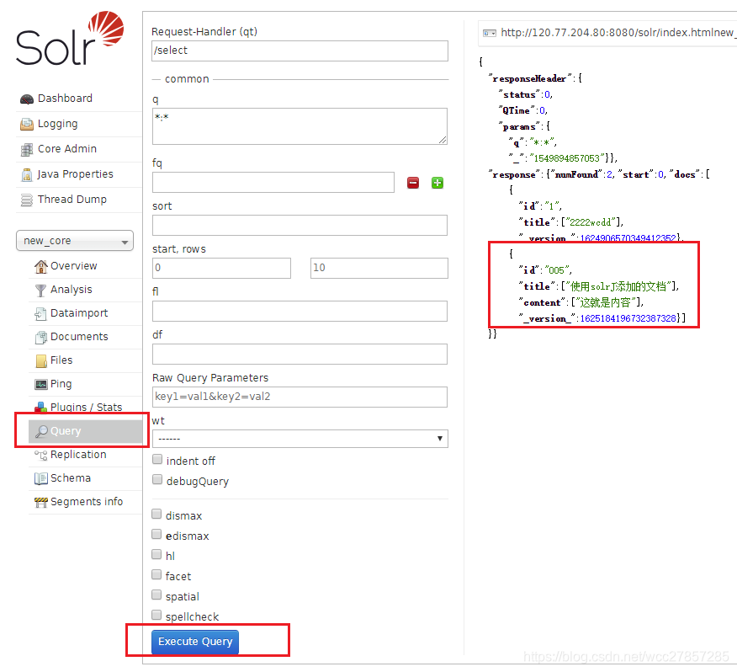This screenshot has height=672, width=737.
Task: Open the Overview section of new_core
Action: (74, 266)
